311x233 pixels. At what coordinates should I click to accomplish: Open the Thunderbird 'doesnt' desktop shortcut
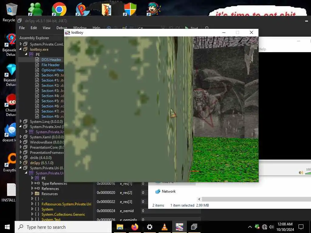point(10,132)
